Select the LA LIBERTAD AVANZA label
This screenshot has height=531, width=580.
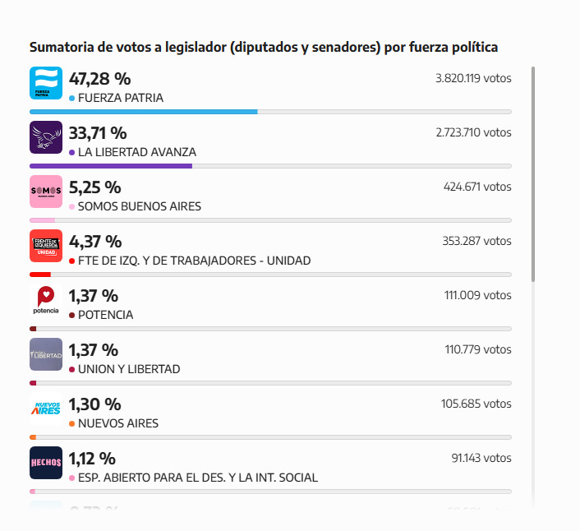pyautogui.click(x=136, y=152)
